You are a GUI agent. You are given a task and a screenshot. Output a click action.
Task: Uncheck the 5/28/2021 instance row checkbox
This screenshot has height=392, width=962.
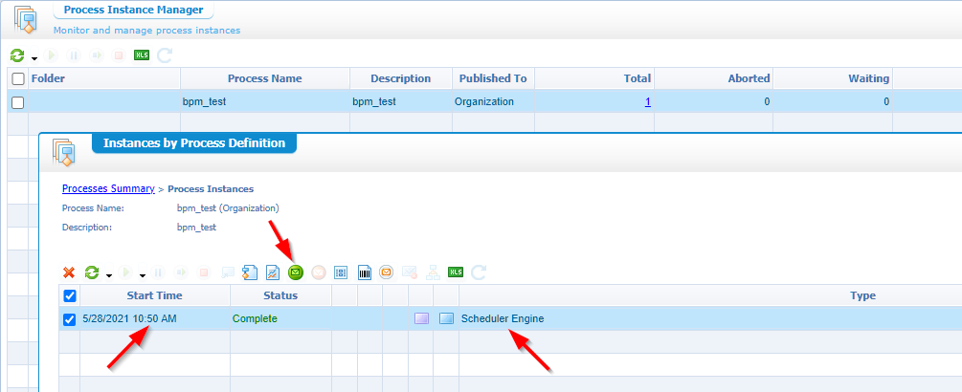[69, 319]
